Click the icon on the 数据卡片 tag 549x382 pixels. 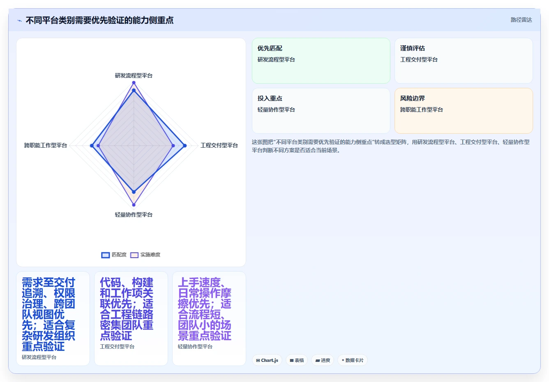point(343,360)
